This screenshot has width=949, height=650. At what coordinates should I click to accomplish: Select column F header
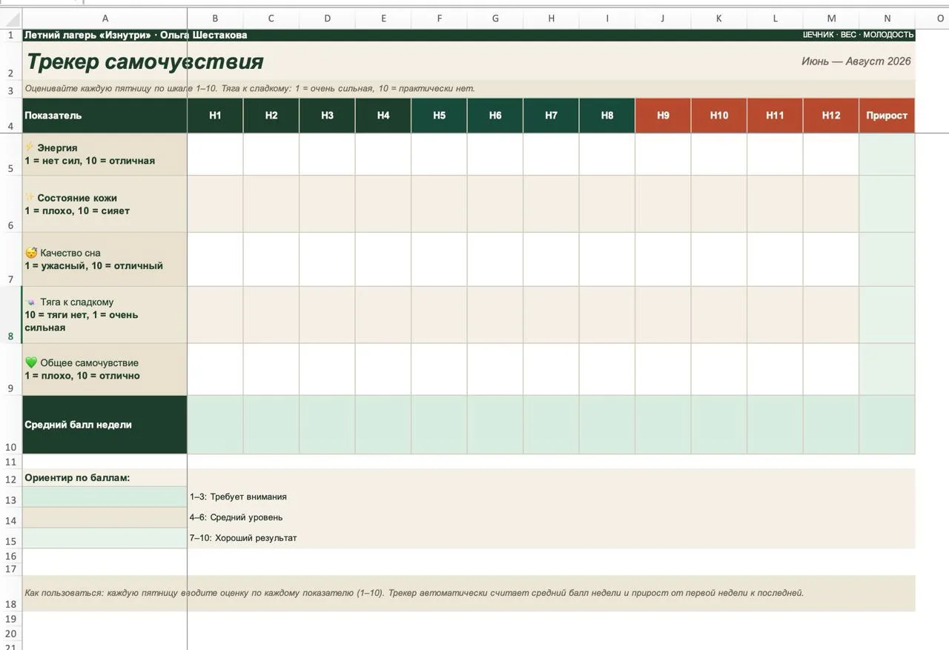pos(439,19)
